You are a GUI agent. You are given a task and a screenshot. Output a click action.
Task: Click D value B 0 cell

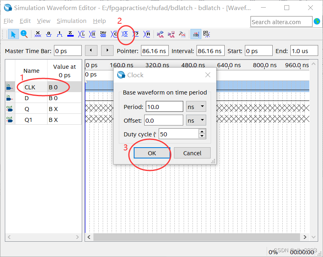(x=64, y=98)
